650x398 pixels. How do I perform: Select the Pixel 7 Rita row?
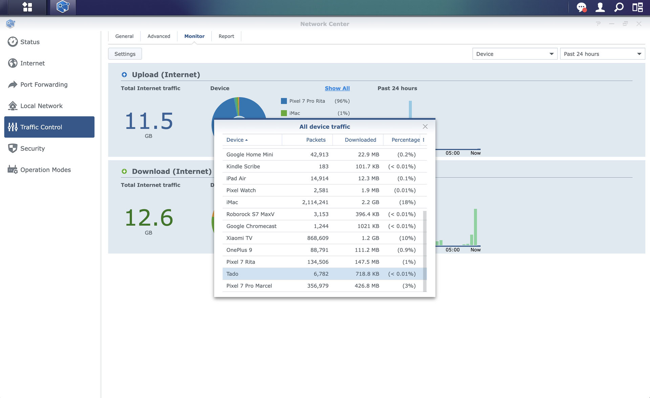coord(323,262)
